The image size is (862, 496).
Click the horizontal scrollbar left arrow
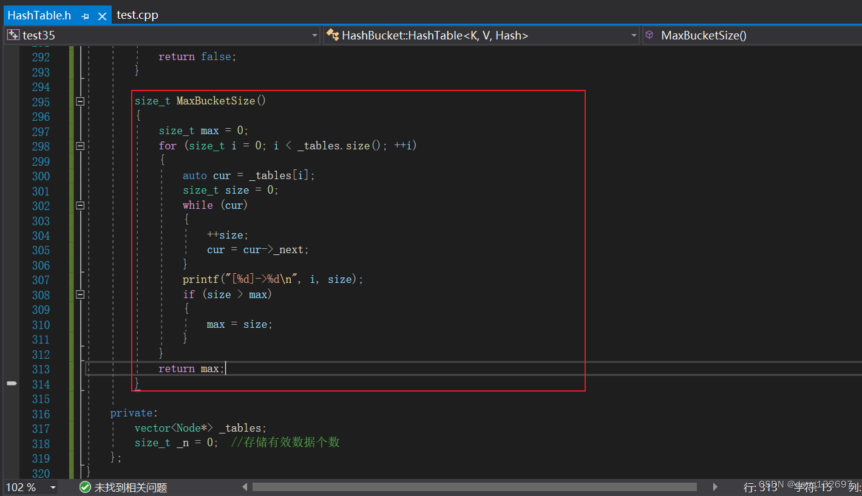(x=245, y=487)
